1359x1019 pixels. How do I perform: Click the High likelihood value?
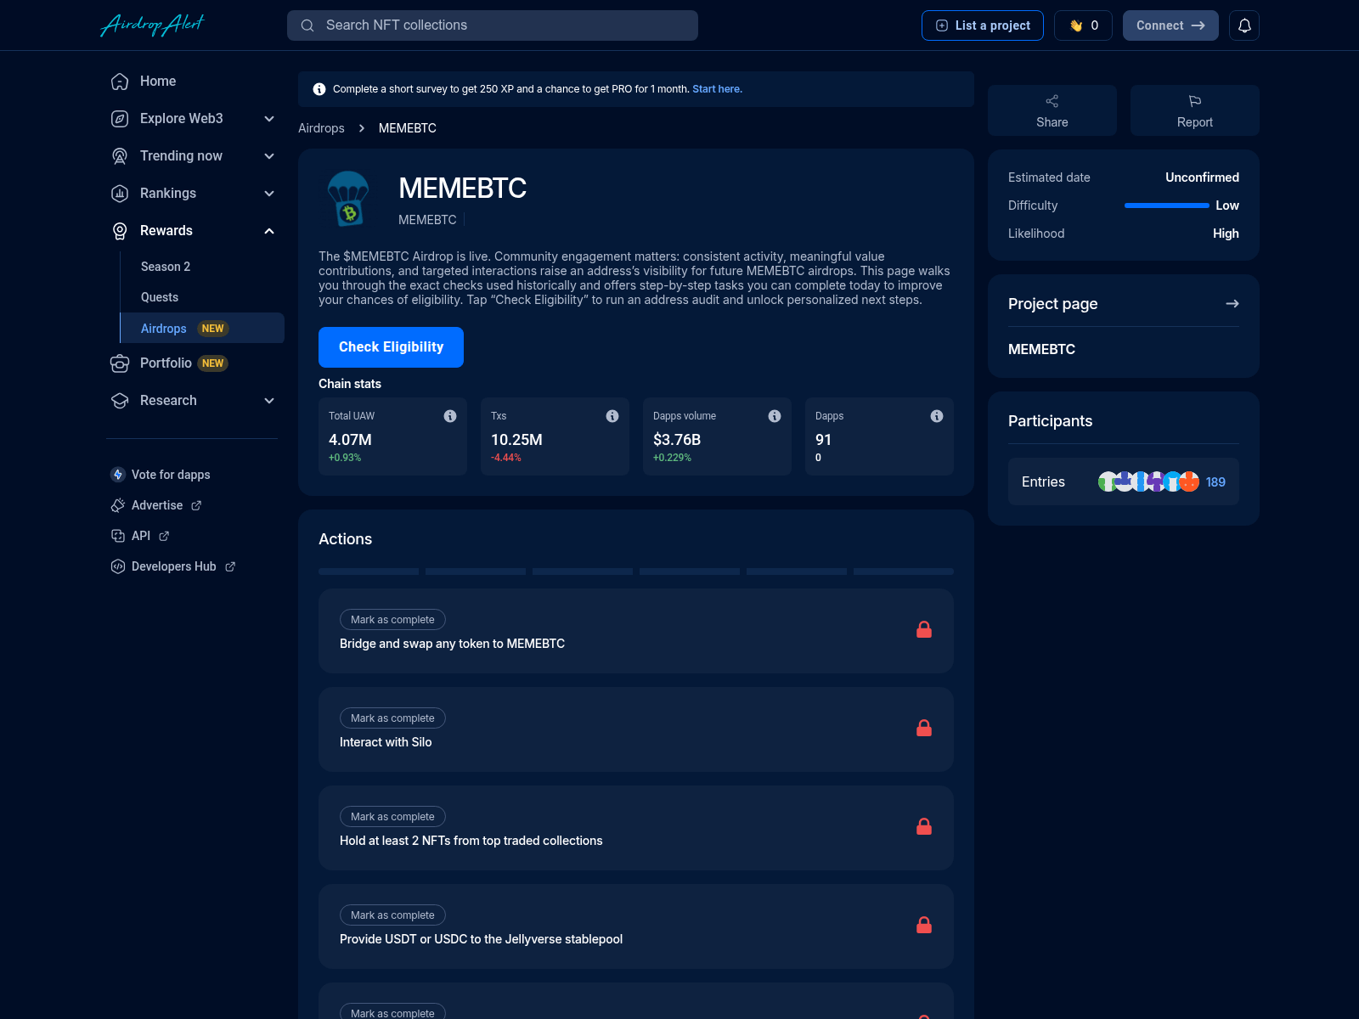(1226, 234)
